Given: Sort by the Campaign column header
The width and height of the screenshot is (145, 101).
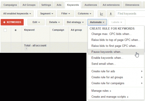Looking at the screenshot, I should 58,30.
